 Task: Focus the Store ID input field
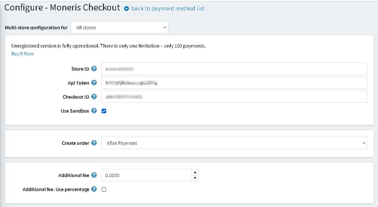point(234,69)
